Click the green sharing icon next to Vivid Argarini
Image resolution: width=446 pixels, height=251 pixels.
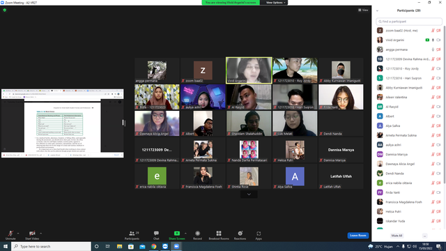tap(427, 40)
